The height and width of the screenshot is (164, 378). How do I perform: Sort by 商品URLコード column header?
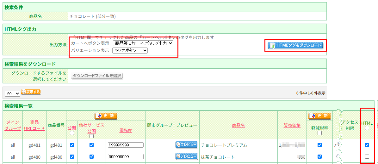pyautogui.click(x=34, y=125)
